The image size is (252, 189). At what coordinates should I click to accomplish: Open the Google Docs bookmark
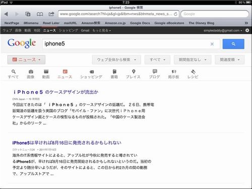[x=140, y=23]
